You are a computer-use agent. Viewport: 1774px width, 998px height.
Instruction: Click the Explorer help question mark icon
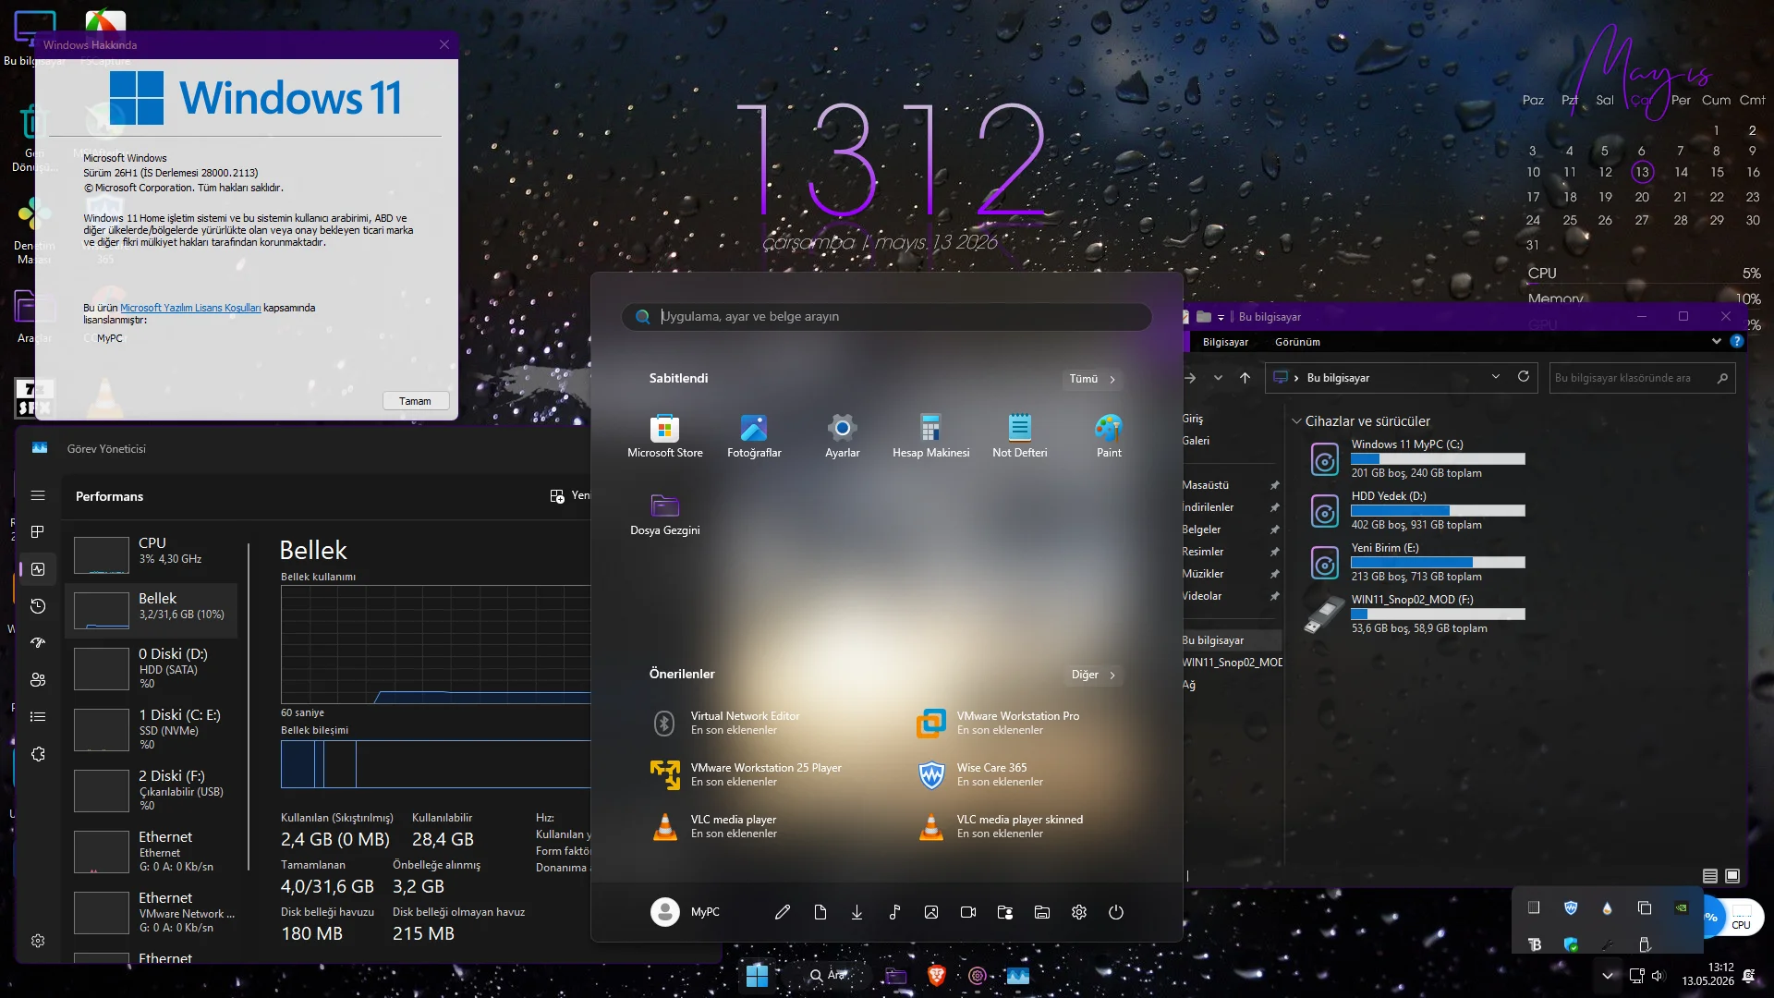[1737, 342]
